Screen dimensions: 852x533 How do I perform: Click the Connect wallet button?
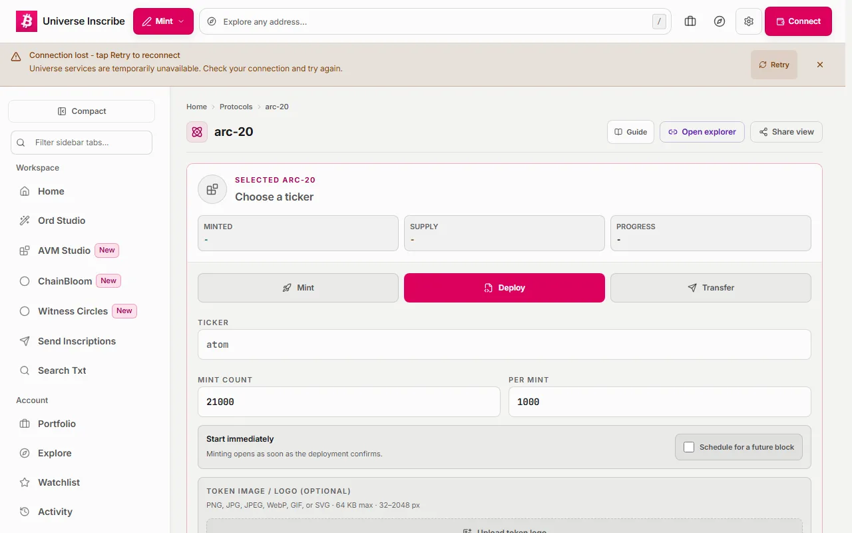pos(798,21)
